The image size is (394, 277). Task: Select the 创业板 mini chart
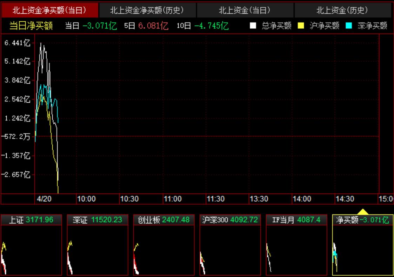click(x=163, y=245)
